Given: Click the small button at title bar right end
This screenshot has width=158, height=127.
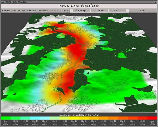Looking at the screenshot, I should click(x=155, y=2).
